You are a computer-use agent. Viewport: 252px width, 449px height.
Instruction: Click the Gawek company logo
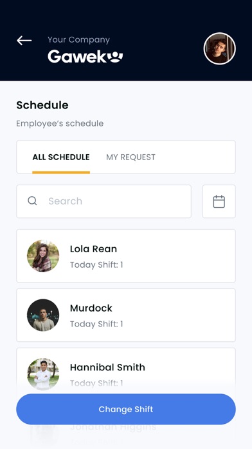click(85, 56)
